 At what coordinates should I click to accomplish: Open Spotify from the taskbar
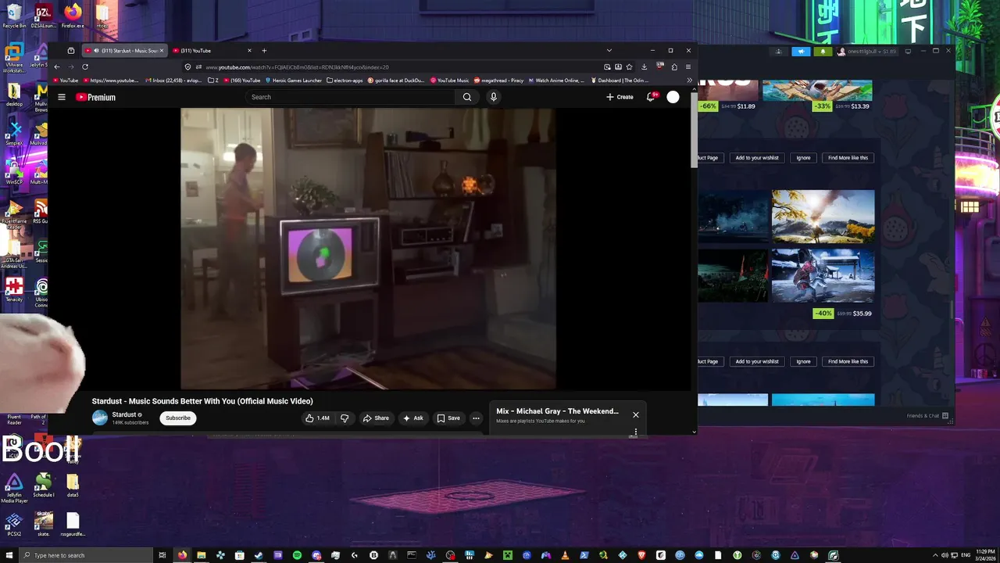click(x=297, y=555)
